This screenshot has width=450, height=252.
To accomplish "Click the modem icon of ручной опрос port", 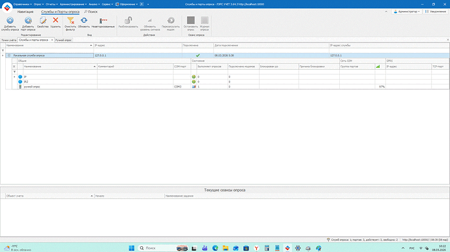I will (x=20, y=87).
